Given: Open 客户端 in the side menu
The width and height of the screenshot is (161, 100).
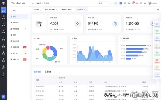Looking at the screenshot, I should [x=18, y=53].
